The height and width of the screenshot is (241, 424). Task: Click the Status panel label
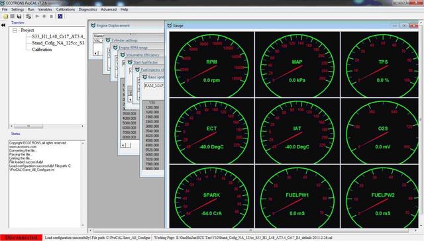click(15, 134)
